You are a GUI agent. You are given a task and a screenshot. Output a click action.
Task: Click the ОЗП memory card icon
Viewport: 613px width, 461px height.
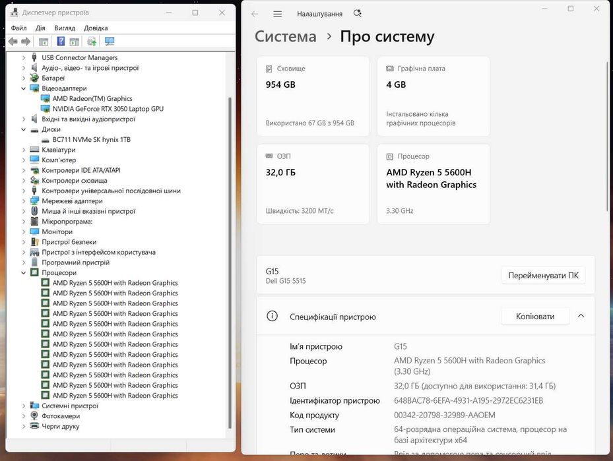[x=269, y=156]
